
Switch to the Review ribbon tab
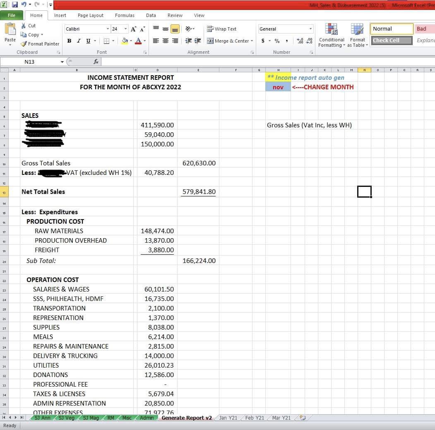tap(175, 15)
